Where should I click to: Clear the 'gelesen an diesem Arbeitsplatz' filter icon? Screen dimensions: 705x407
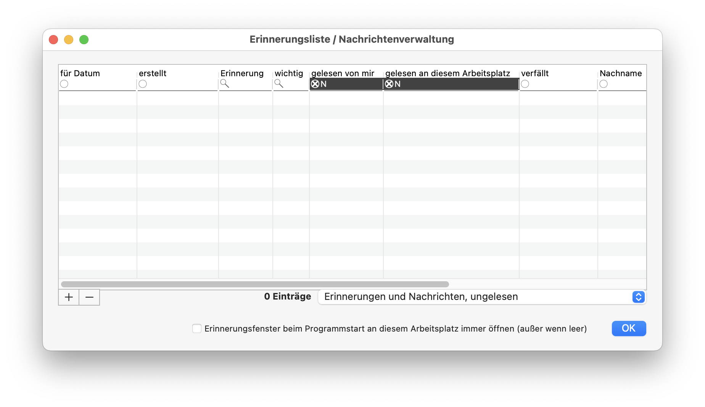pos(389,84)
